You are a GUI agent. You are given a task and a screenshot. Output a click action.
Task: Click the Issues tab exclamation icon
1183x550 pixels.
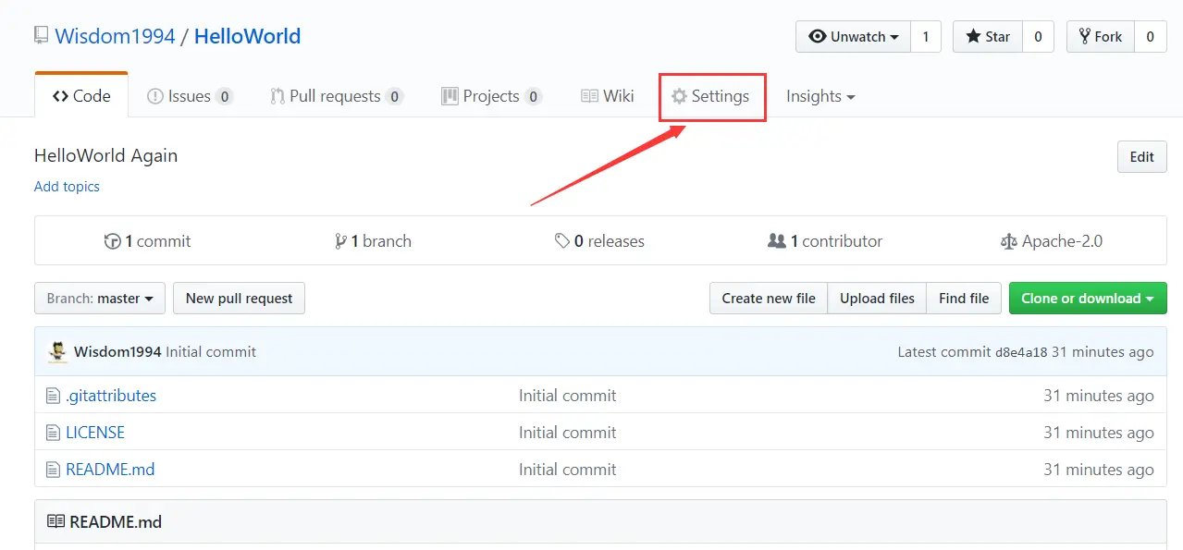(x=155, y=96)
